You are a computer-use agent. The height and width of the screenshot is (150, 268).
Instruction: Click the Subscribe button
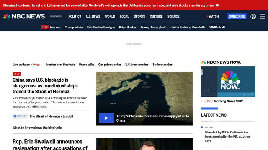[x=237, y=16]
